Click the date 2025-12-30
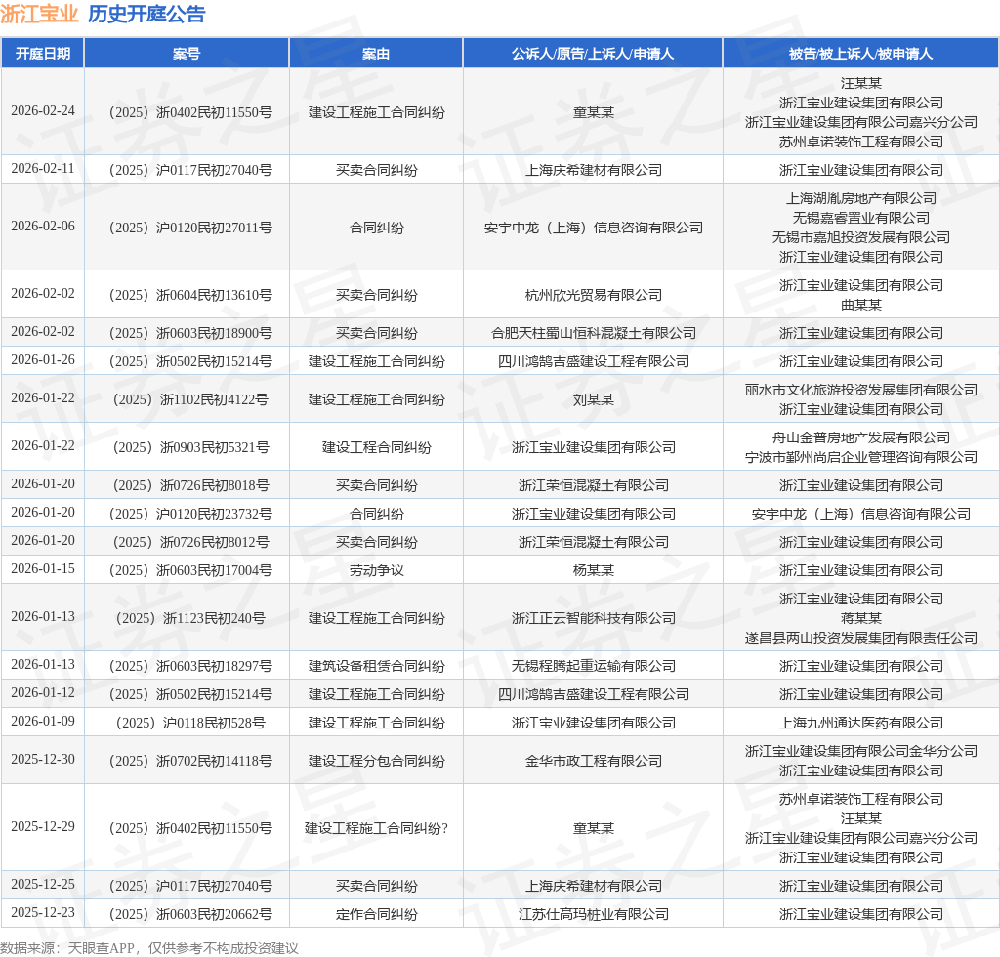Image resolution: width=1000 pixels, height=957 pixels. click(43, 760)
